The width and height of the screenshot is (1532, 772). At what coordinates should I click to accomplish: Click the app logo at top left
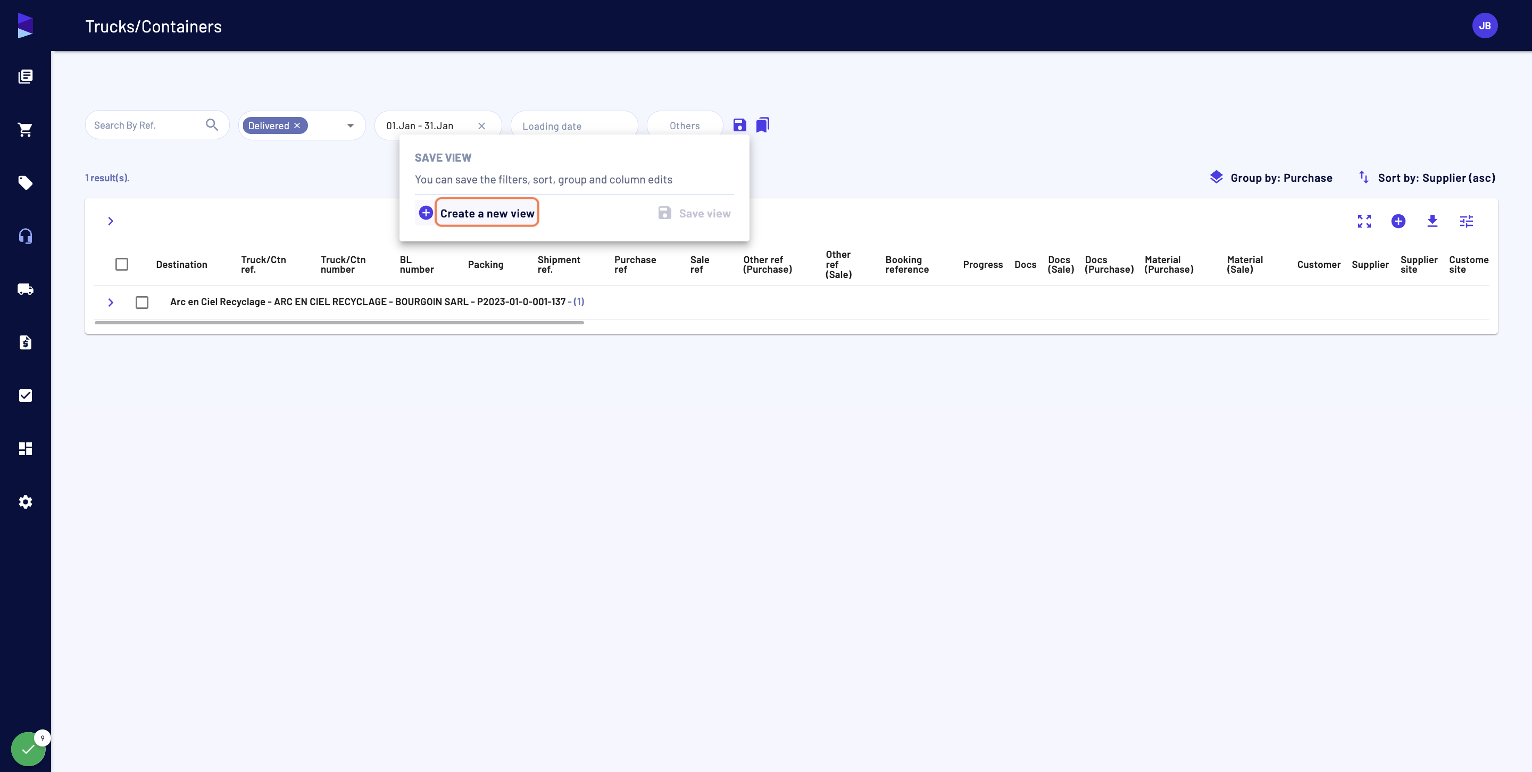coord(25,26)
